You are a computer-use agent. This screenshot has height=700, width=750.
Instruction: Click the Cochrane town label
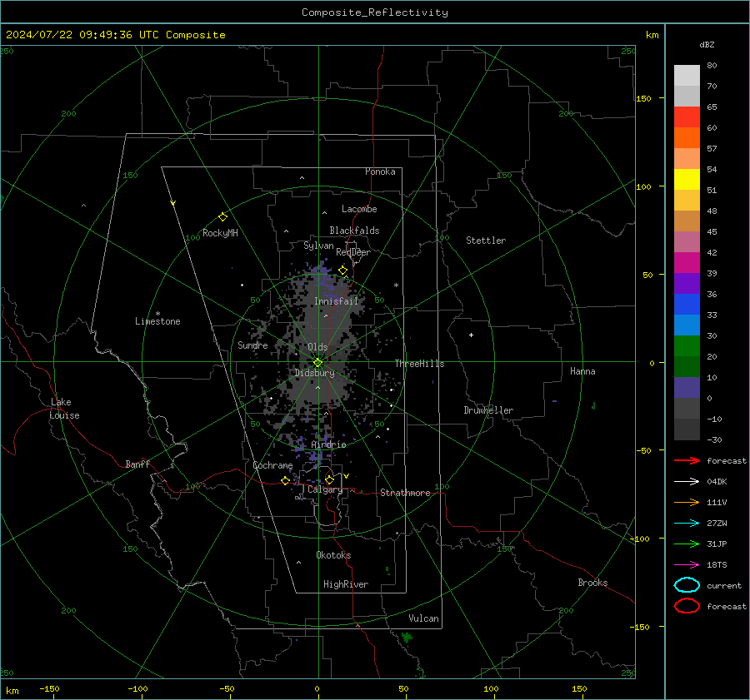pyautogui.click(x=272, y=465)
